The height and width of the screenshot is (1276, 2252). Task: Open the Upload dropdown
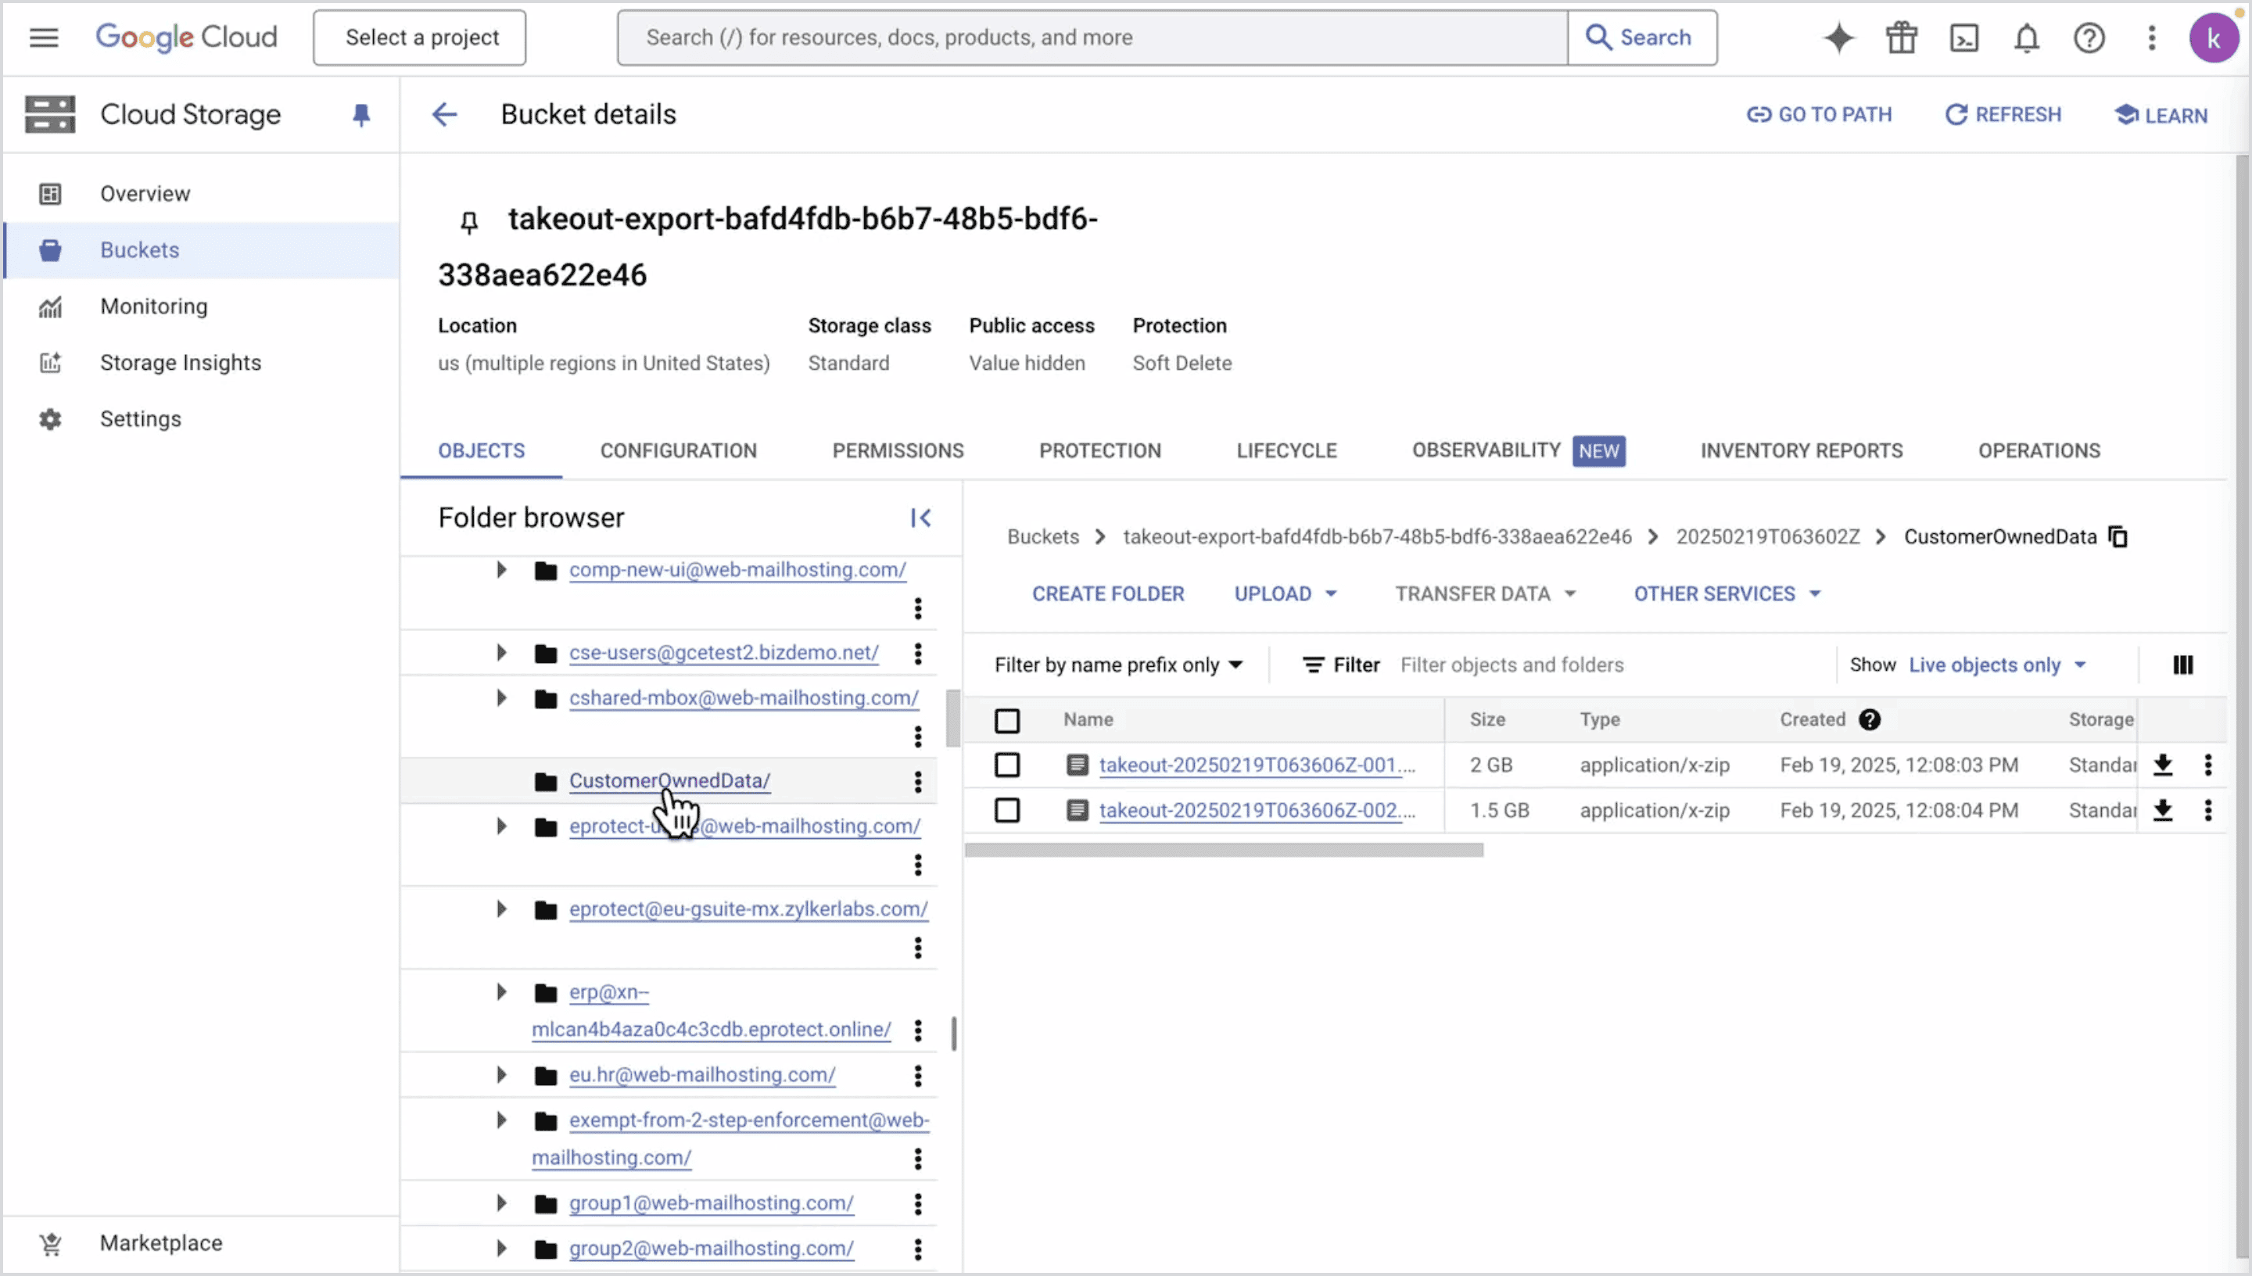[x=1285, y=593]
